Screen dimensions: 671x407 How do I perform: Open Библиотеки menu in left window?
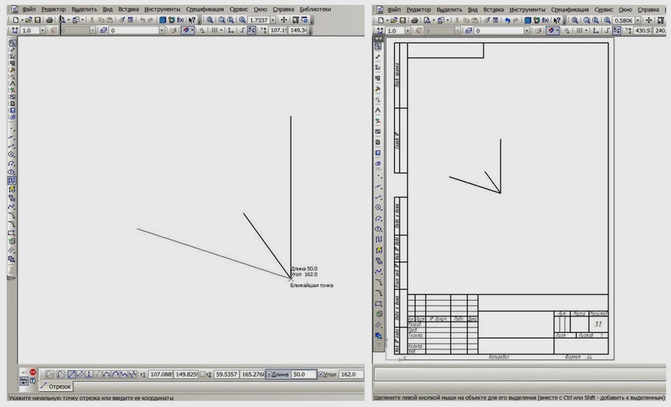point(315,9)
